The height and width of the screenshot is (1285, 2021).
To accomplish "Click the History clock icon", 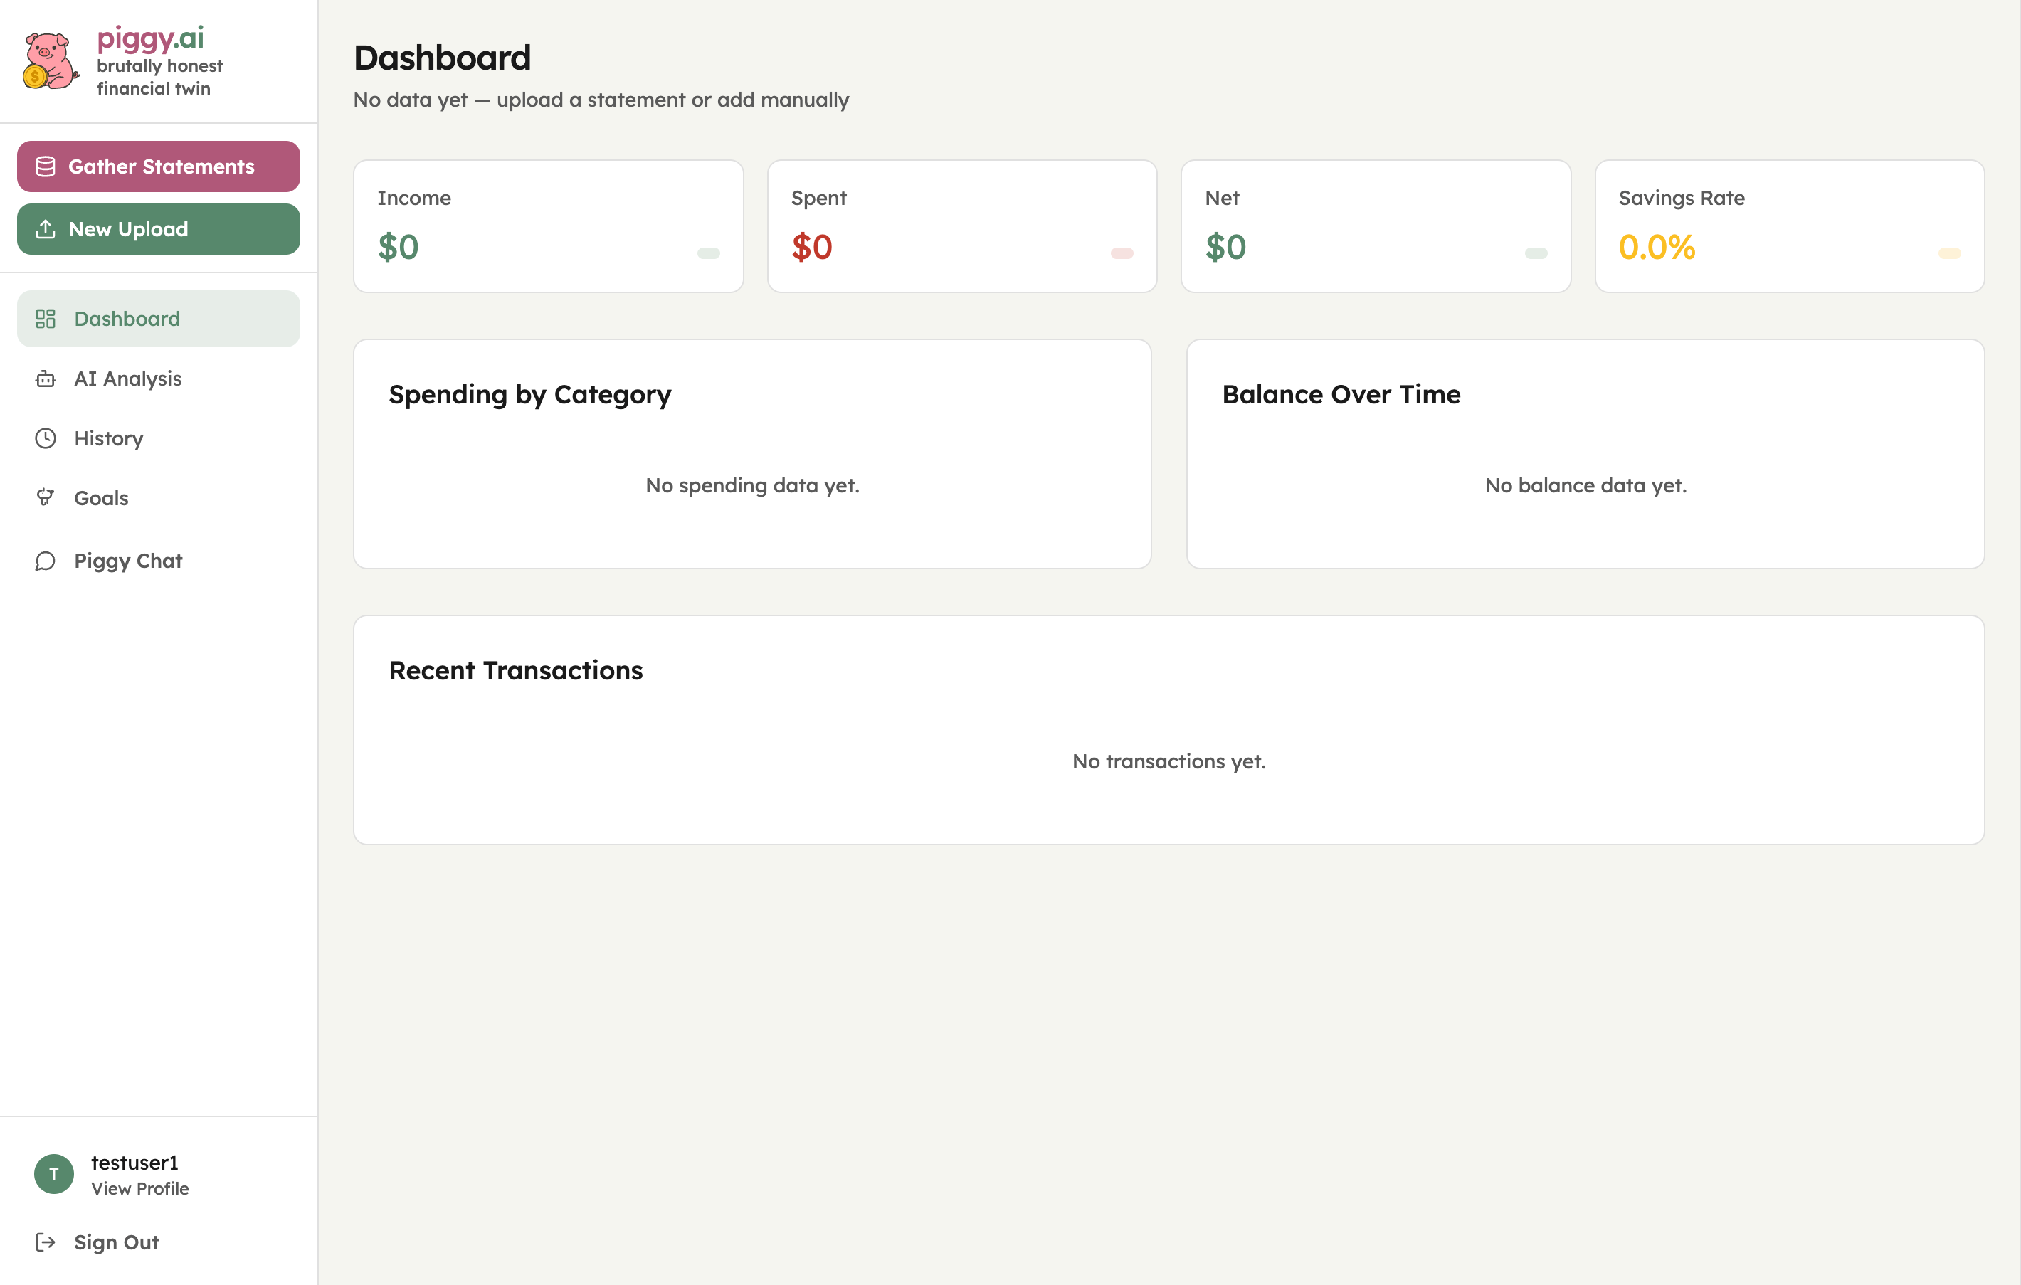I will click(46, 439).
